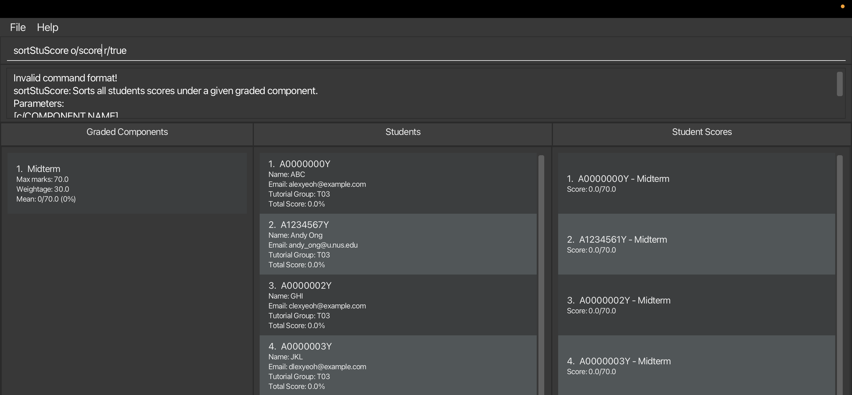Open the Help menu
The width and height of the screenshot is (852, 395).
[48, 28]
